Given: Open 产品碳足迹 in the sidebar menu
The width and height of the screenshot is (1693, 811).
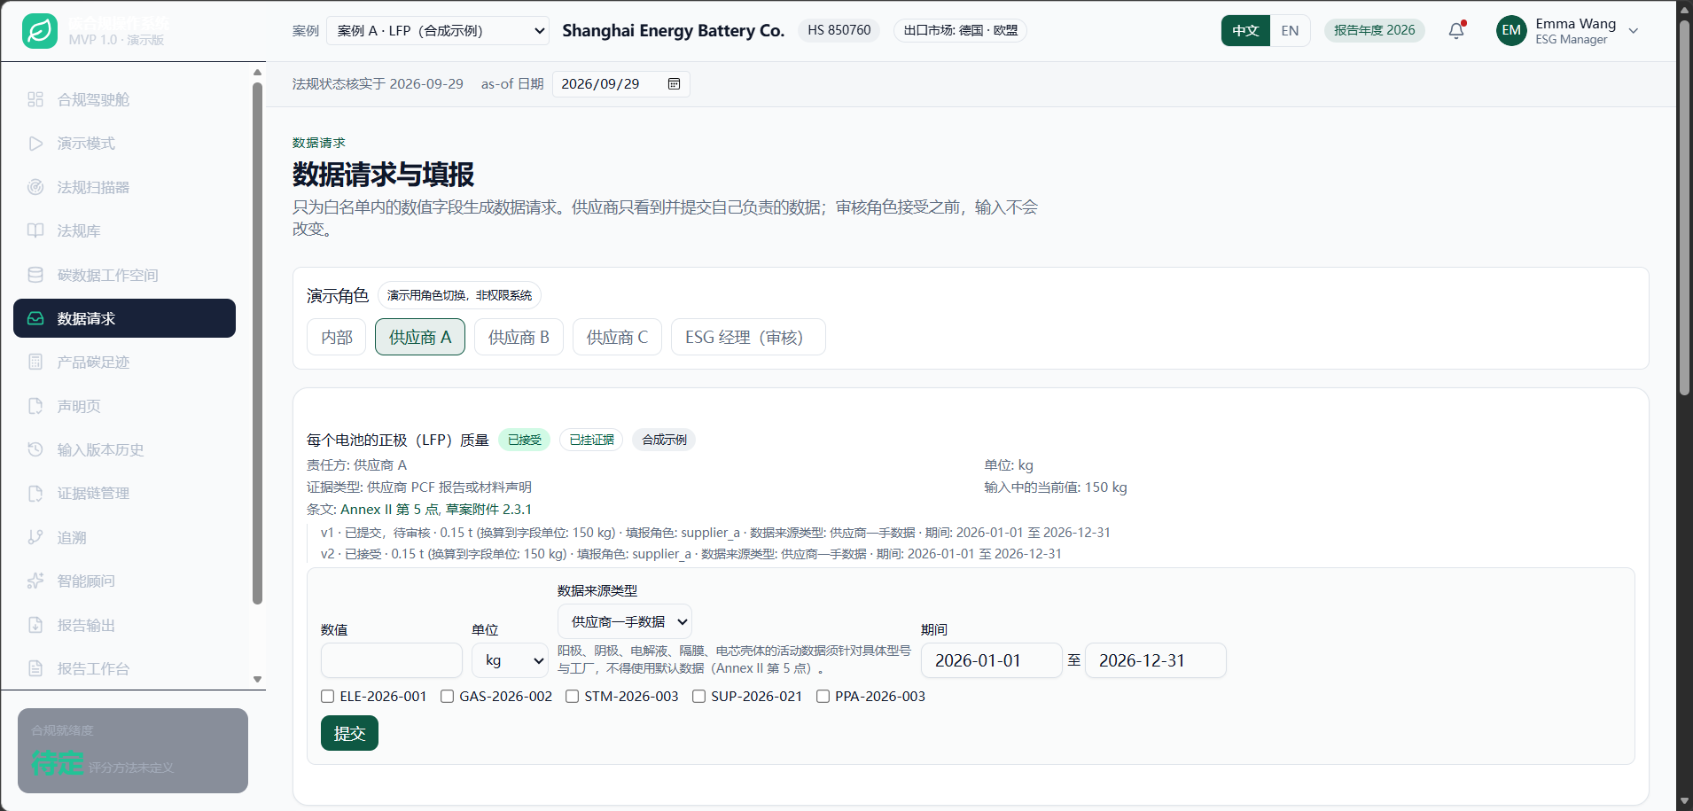Looking at the screenshot, I should (x=124, y=362).
